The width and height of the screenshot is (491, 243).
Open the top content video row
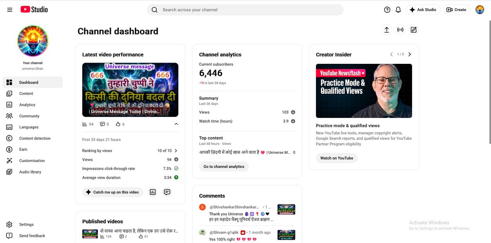pyautogui.click(x=247, y=153)
